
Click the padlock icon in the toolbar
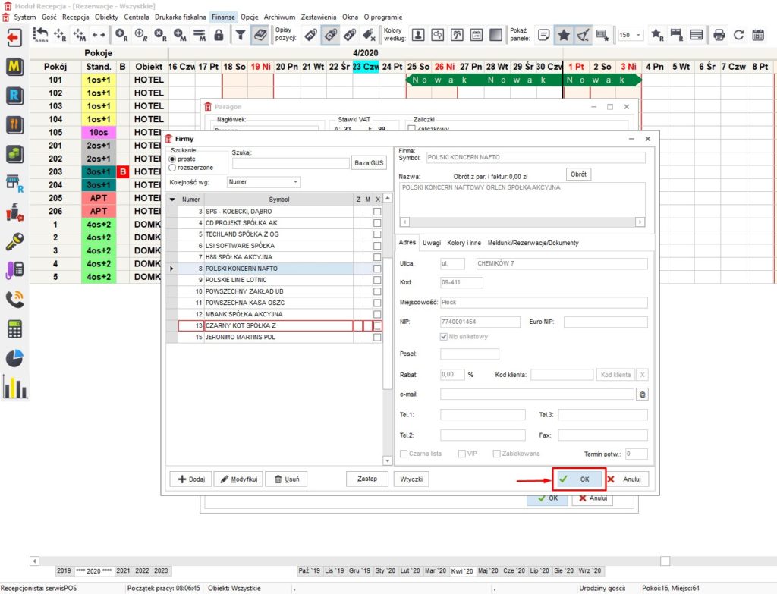(219, 35)
